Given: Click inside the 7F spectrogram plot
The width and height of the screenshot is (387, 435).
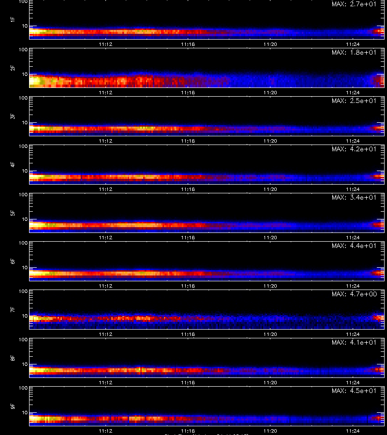Looking at the screenshot, I should coord(207,310).
